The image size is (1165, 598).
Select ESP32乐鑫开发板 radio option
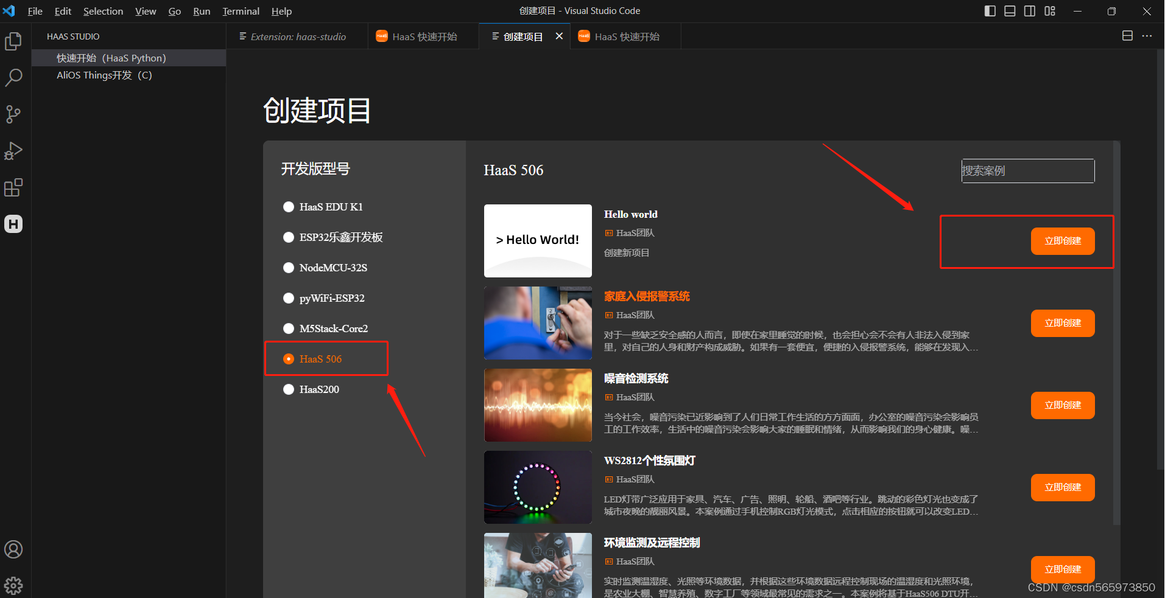[x=289, y=237]
